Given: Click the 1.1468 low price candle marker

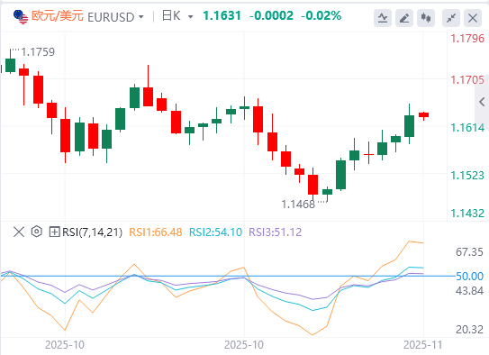Looking at the screenshot, I should 298,205.
